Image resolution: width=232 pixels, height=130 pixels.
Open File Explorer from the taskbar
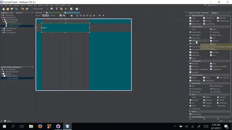pyautogui.click(x=31, y=126)
